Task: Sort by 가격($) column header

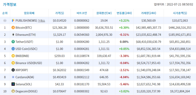Action: tap(60, 13)
